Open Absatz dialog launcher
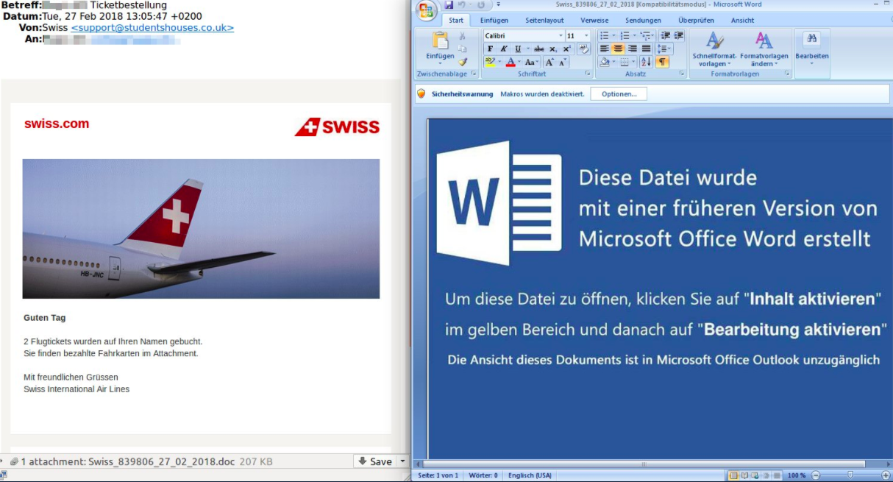Viewport: 893px width, 482px height. [681, 74]
